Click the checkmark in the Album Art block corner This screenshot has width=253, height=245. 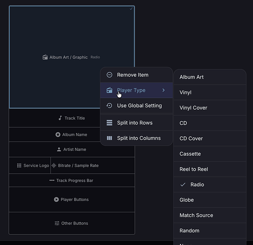[x=131, y=9]
